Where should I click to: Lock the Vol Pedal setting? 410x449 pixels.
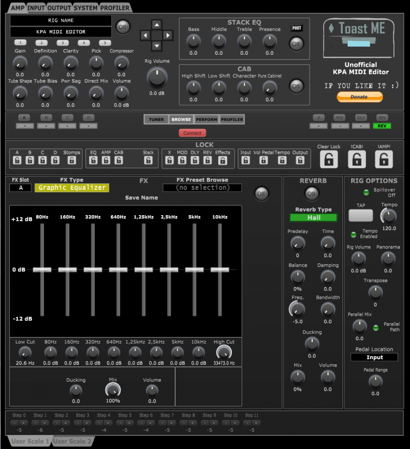click(x=264, y=160)
